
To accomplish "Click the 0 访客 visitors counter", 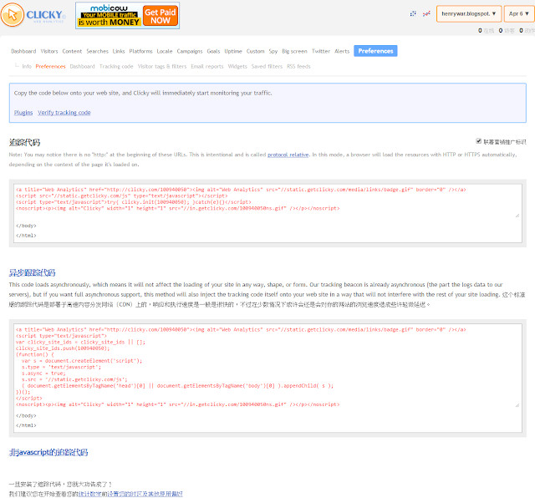I will pyautogui.click(x=507, y=31).
